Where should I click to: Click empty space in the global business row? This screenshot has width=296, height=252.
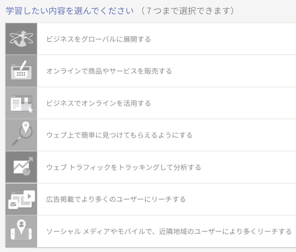tap(223, 39)
